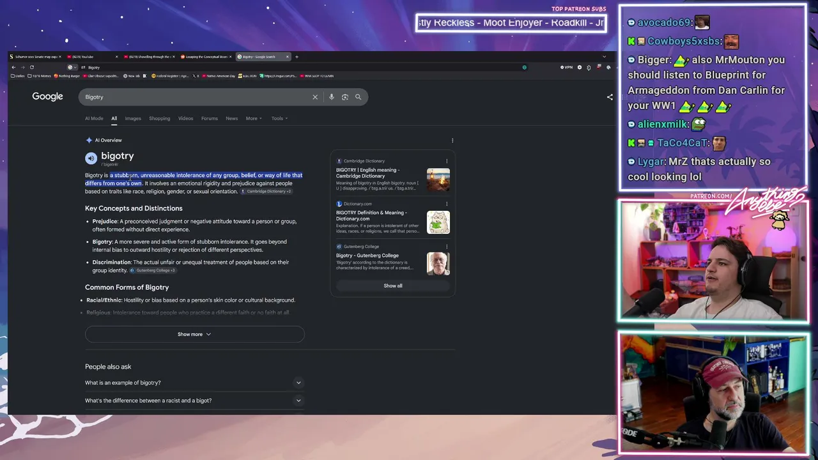Reload the current page
Viewport: 818px width, 460px height.
(x=32, y=67)
